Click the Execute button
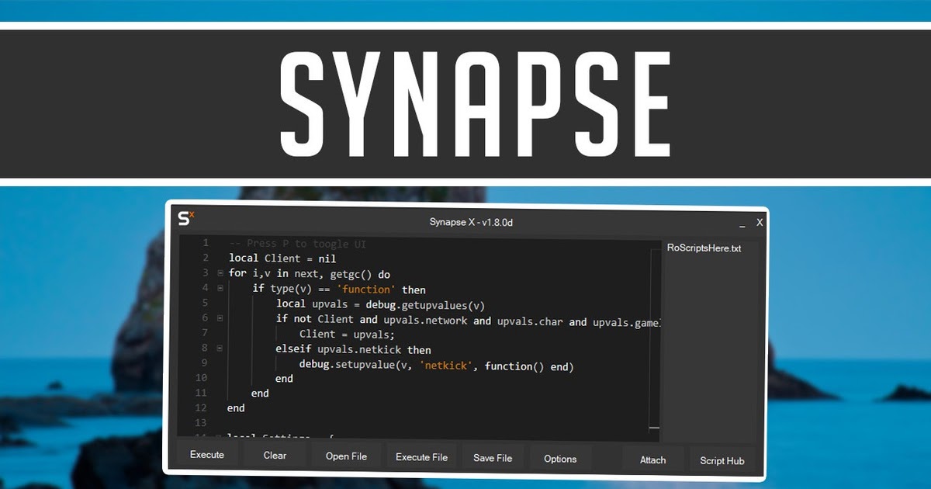This screenshot has height=489, width=931. click(x=207, y=455)
